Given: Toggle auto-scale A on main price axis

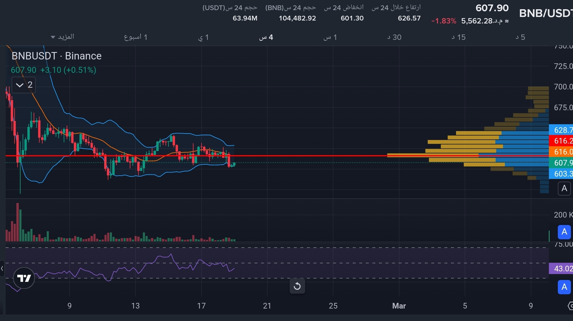Looking at the screenshot, I should coord(564,188).
